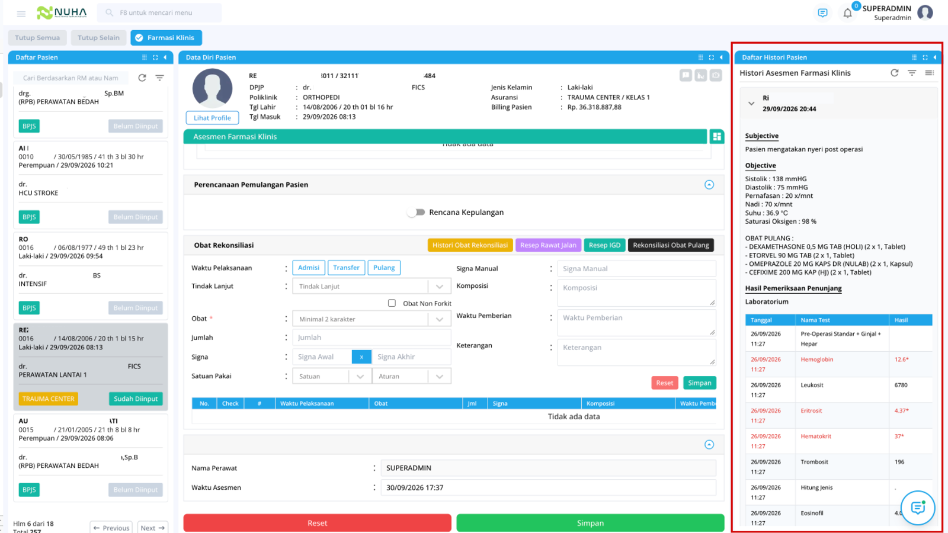948x533 pixels.
Task: Open Histori Obat Rekonsiliasi
Action: pyautogui.click(x=470, y=245)
